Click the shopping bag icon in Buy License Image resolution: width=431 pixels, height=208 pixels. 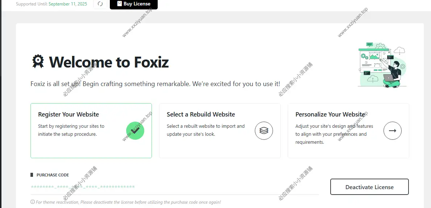(120, 4)
